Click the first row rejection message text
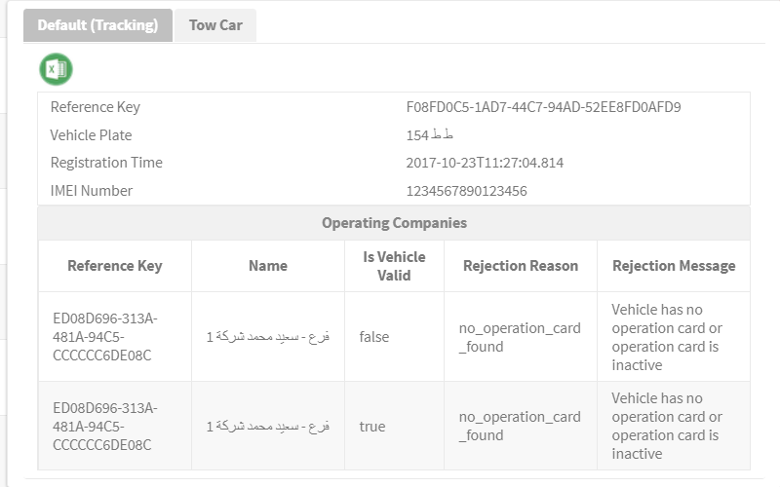The image size is (780, 487). coord(667,337)
